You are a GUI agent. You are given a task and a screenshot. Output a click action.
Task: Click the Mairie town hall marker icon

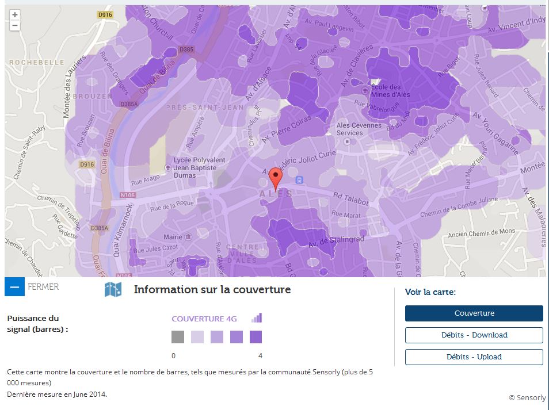(x=188, y=237)
